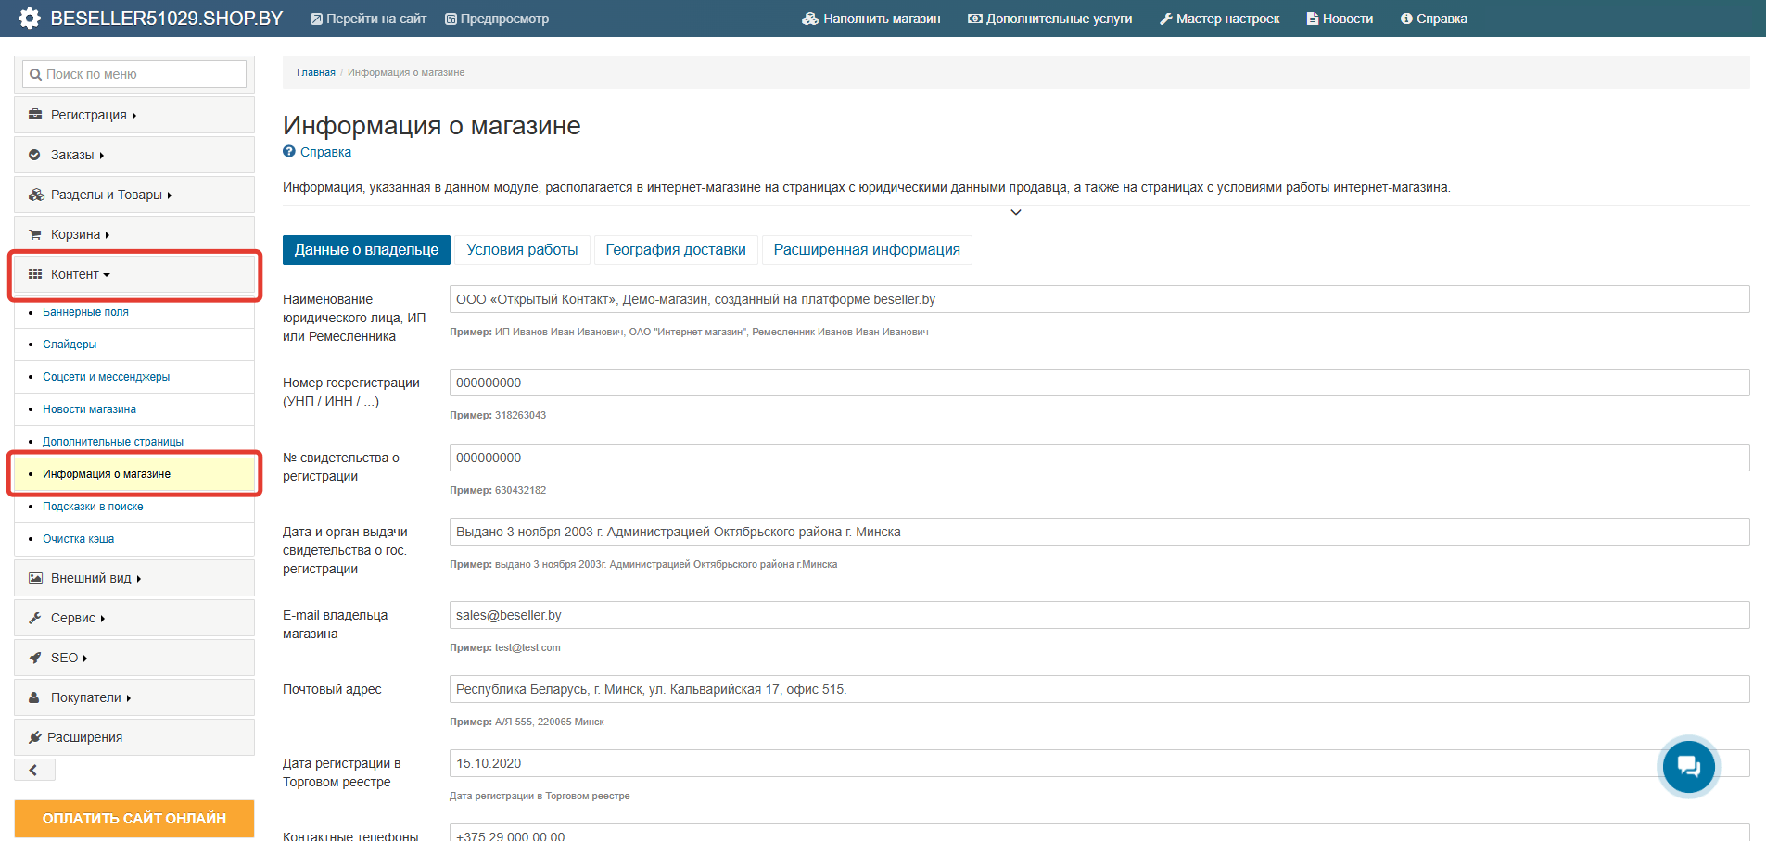This screenshot has width=1766, height=841.
Task: Collapse the sidebar with the left arrow button
Action: point(34,770)
